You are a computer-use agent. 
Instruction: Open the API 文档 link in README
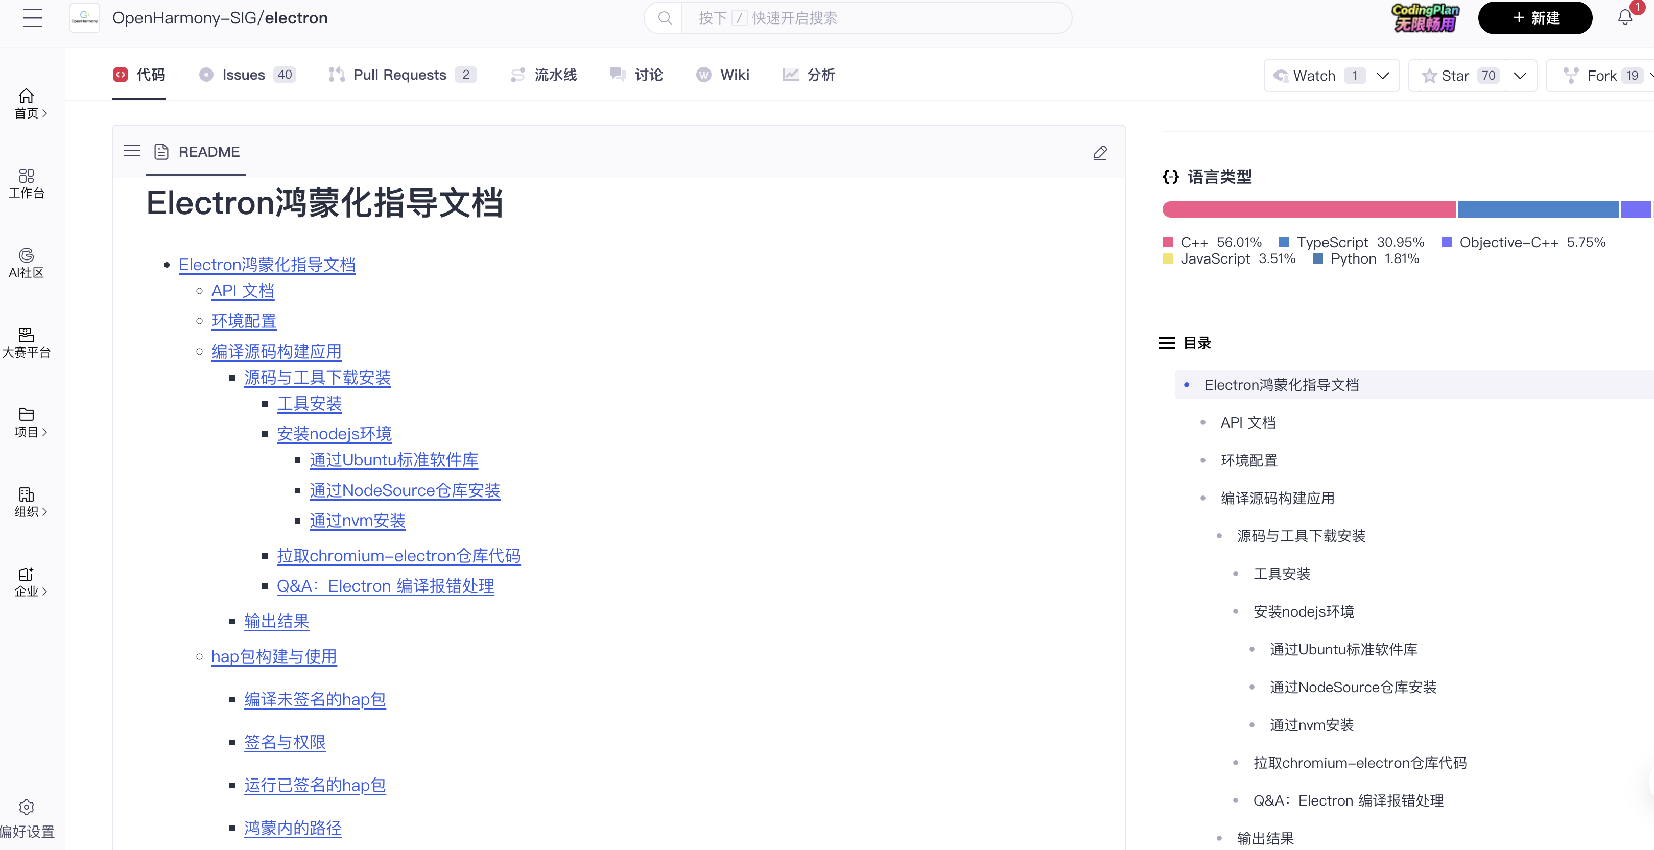coord(243,291)
